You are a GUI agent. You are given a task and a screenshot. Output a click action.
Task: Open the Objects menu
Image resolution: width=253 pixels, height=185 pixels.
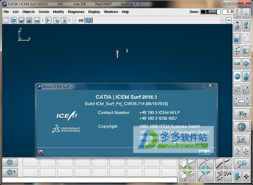click(29, 12)
